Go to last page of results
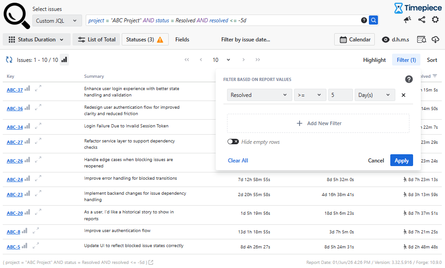 pos(258,60)
